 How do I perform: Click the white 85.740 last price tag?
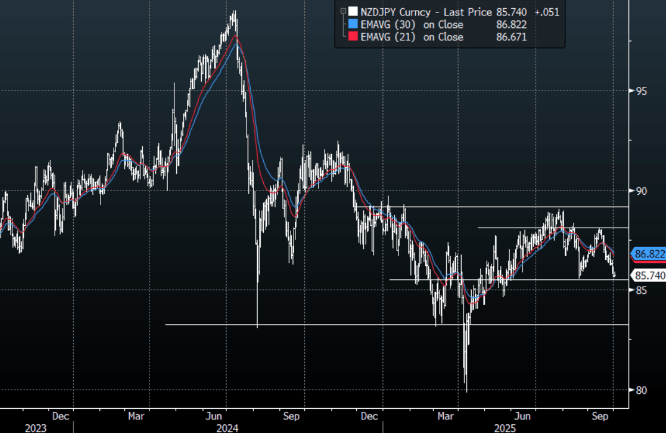point(649,275)
